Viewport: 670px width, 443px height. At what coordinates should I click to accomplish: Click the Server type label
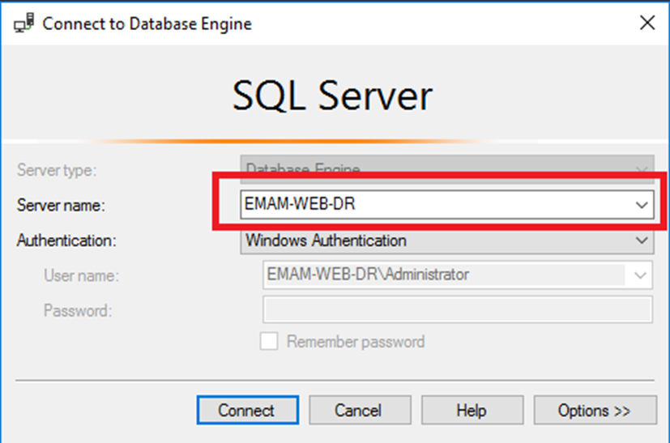(x=57, y=170)
